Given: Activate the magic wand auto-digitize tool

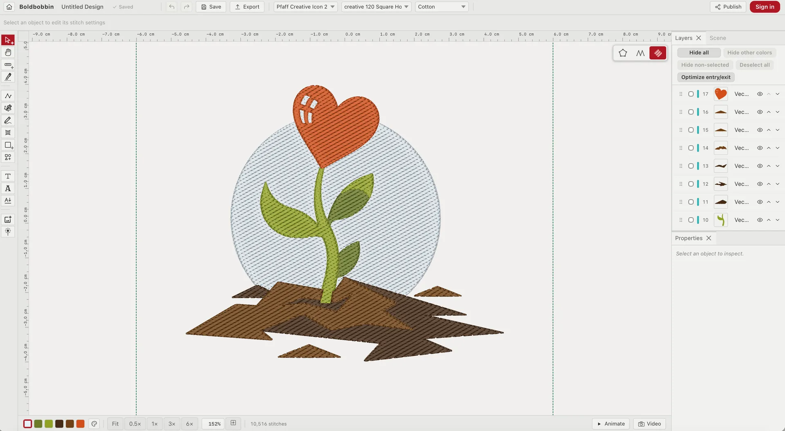Looking at the screenshot, I should click(8, 232).
